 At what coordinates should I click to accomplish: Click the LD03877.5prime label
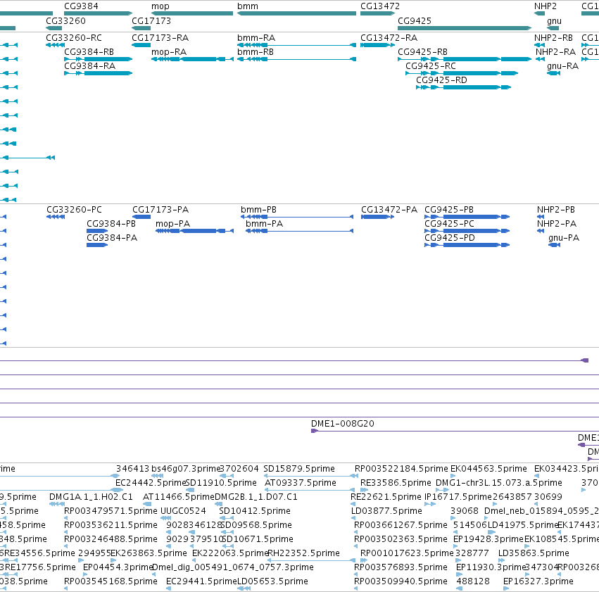(x=386, y=511)
